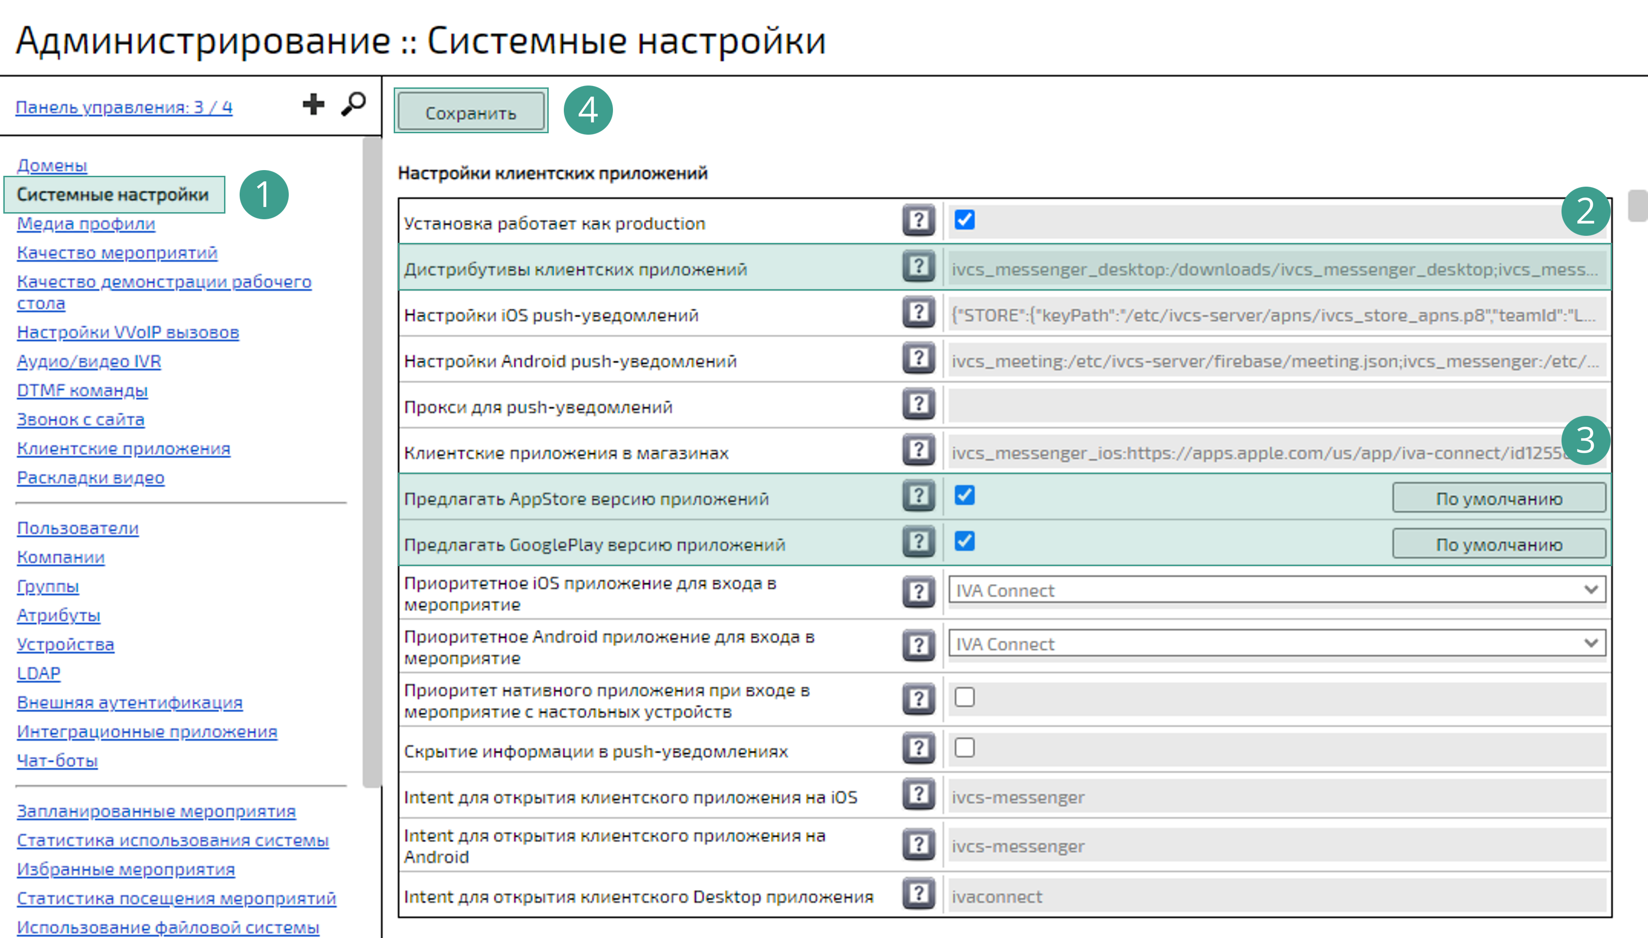Select 'Медиа профили' in the sidebar
Viewport: 1648px width, 938px height.
coord(85,224)
